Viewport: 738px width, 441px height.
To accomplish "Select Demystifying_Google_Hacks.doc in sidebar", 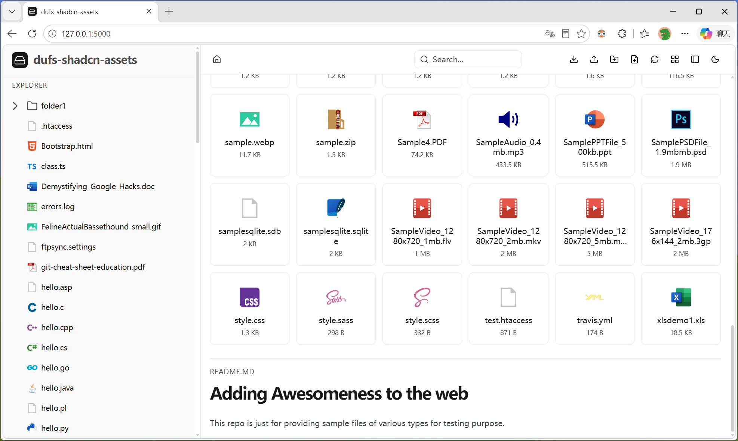I will coord(98,187).
